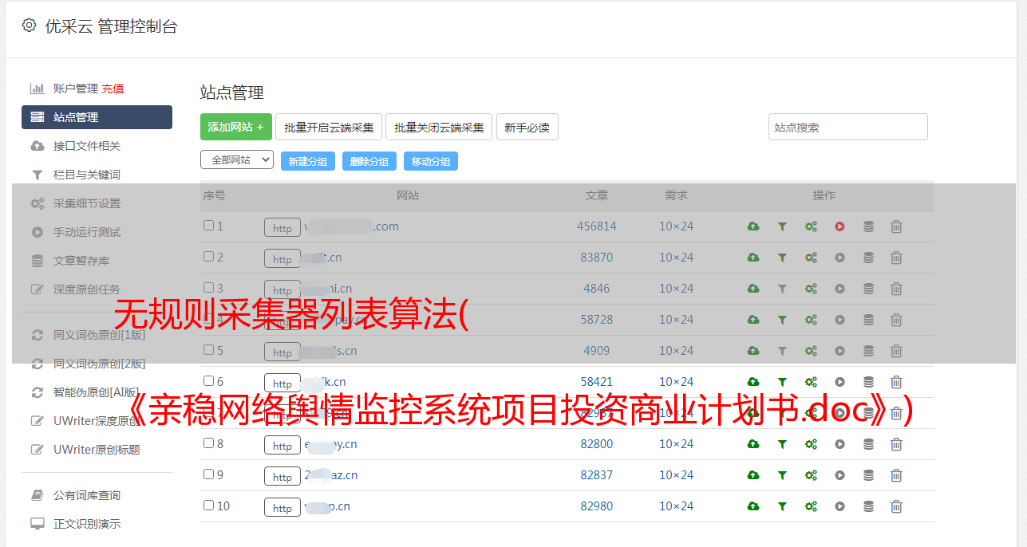Go to 栏目与关键词 in sidebar
Image resolution: width=1027 pixels, height=547 pixels.
pos(87,175)
